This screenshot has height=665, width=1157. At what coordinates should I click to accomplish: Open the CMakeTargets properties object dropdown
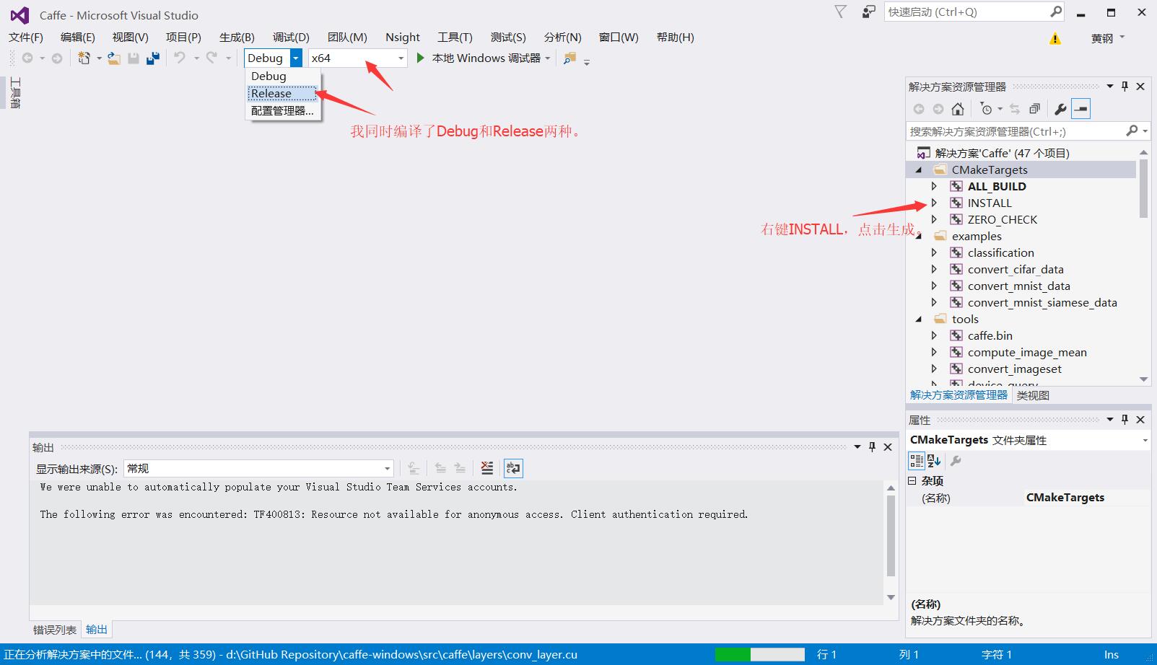click(x=1145, y=440)
